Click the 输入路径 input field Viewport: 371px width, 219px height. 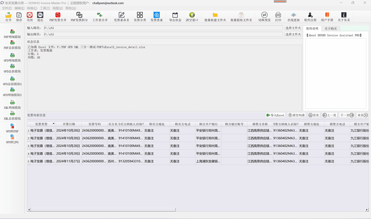pos(163,28)
